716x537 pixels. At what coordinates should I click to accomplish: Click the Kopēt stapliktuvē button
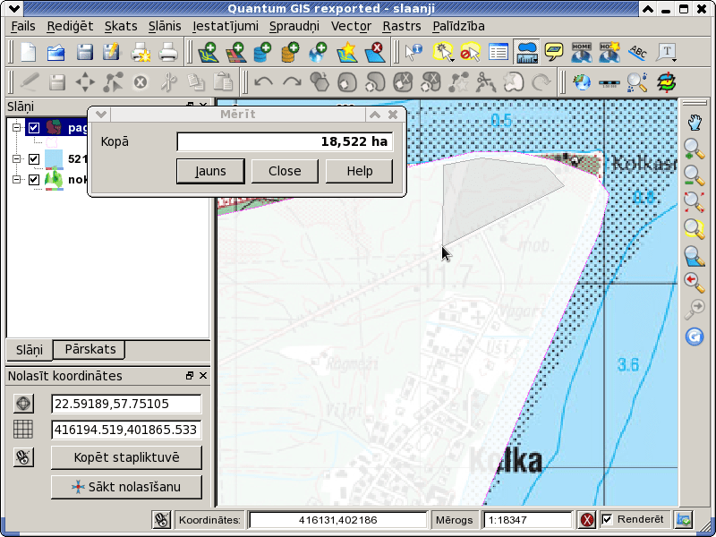[x=126, y=457]
